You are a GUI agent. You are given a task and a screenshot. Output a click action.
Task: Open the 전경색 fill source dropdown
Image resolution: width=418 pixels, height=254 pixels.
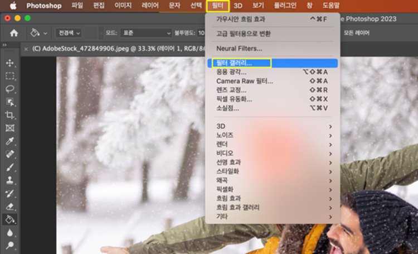(68, 33)
